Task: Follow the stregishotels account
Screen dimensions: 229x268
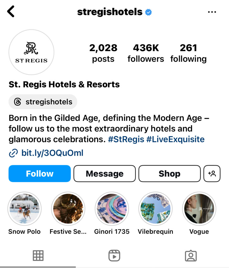Action: [40, 174]
